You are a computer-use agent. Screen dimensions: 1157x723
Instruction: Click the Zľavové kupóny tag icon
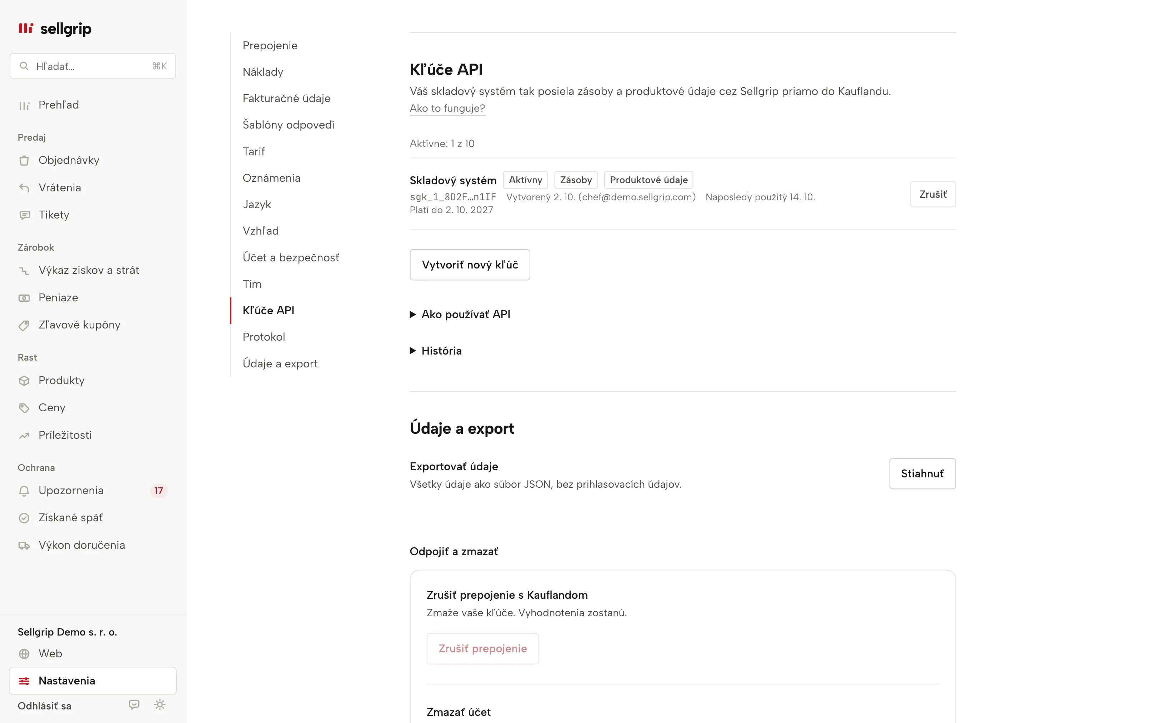coord(24,325)
